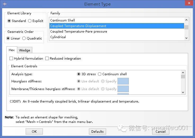
Task: Open the Hex tab
Action: pos(12,50)
